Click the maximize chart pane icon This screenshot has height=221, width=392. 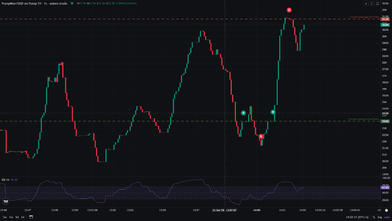[377, 3]
